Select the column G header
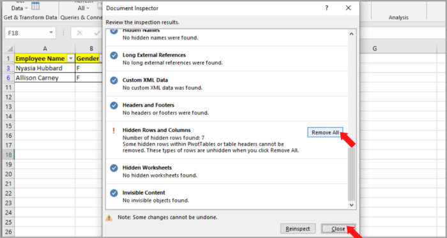Viewport: 447px width, 238px height. 375,48
